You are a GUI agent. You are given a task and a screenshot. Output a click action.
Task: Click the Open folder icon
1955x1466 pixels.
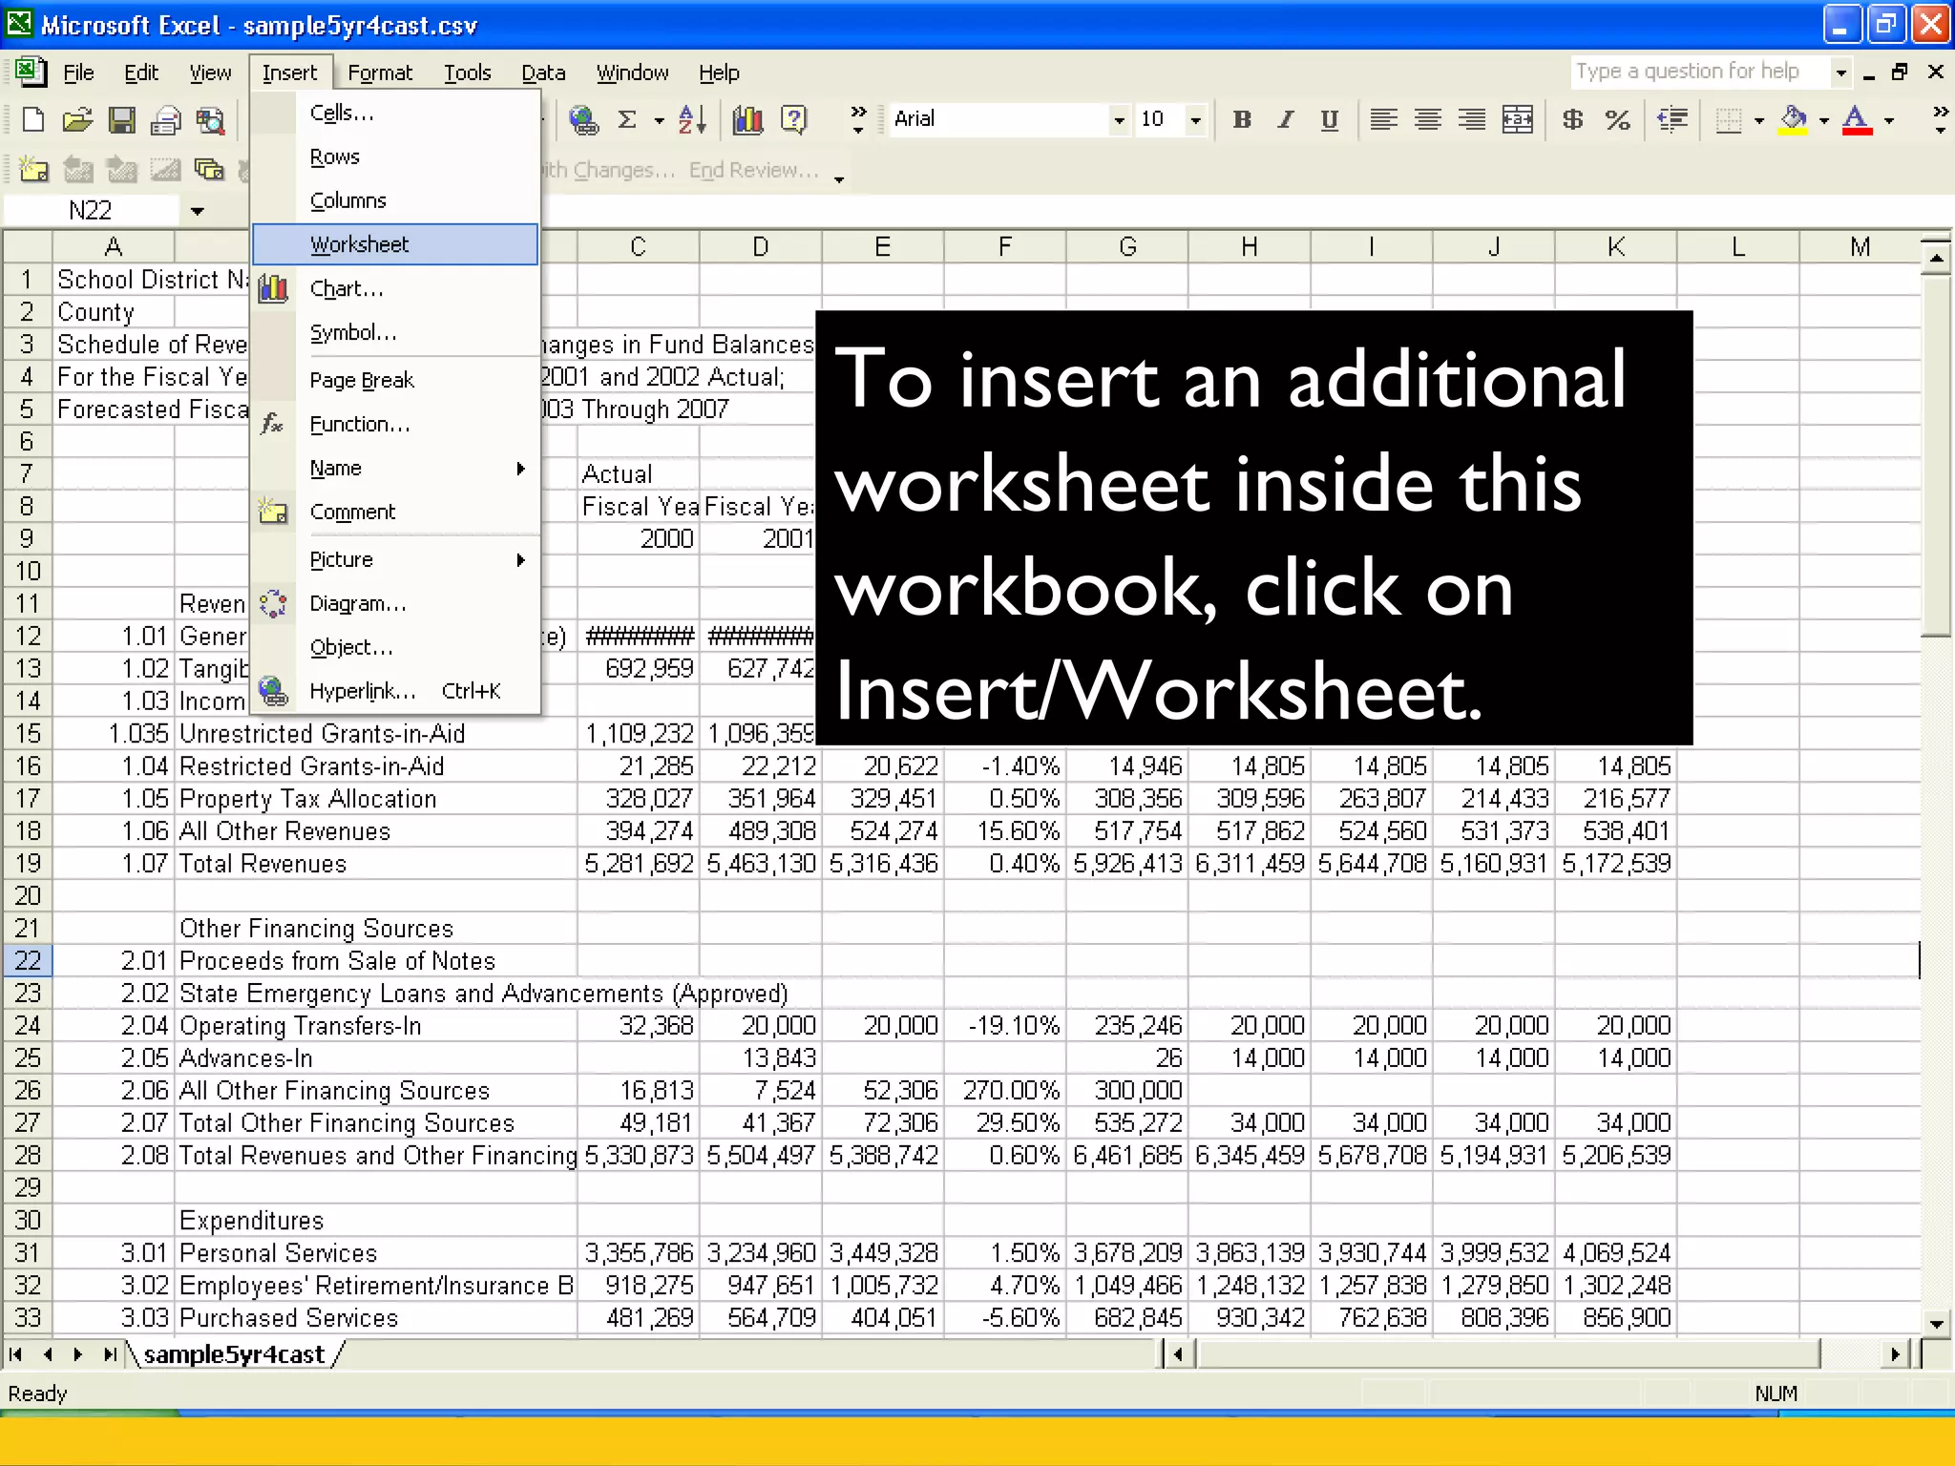(77, 119)
